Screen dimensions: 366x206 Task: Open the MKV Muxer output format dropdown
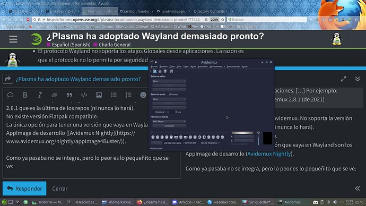tap(169, 122)
